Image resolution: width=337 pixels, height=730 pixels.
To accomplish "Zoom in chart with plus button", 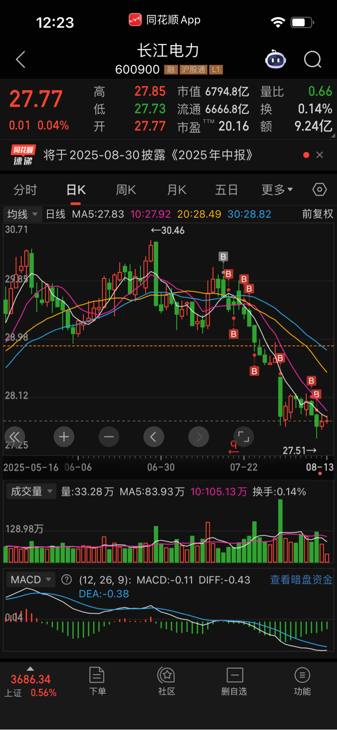I will click(64, 437).
